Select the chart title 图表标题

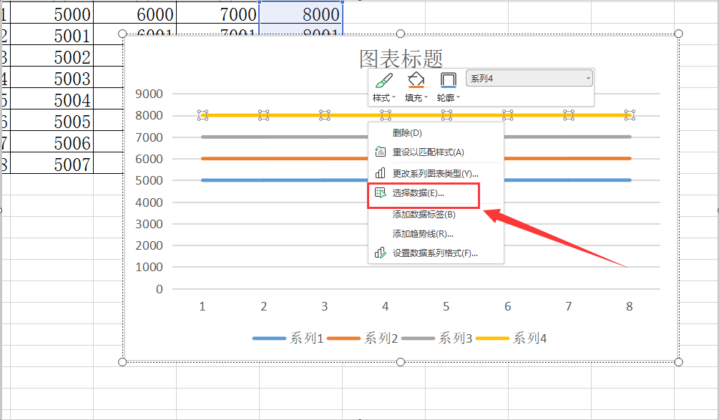pos(401,59)
